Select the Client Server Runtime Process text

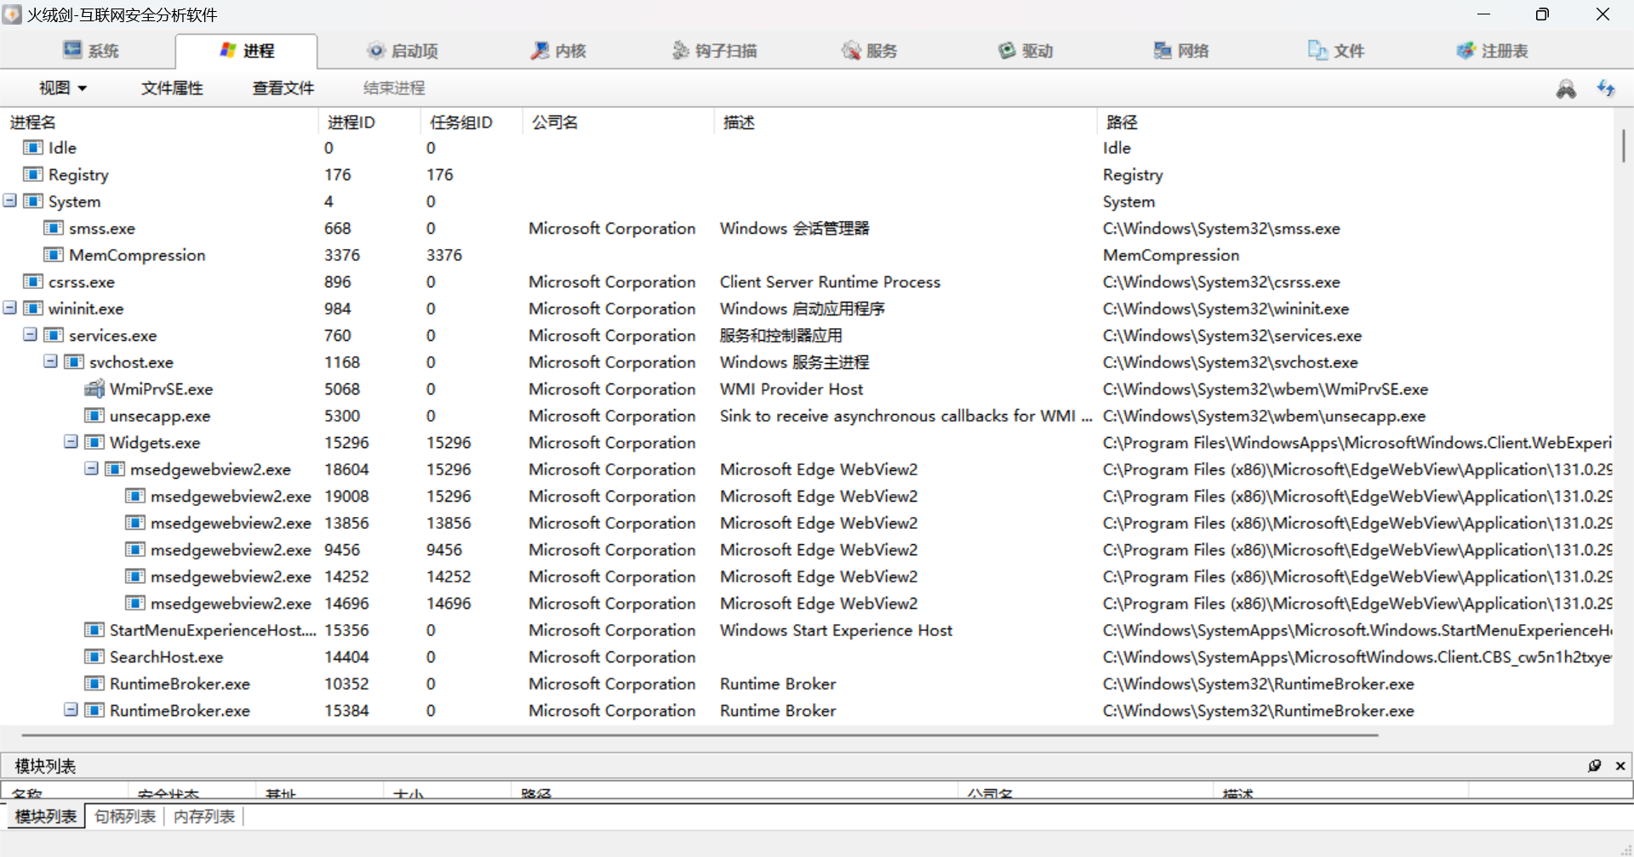pos(830,281)
